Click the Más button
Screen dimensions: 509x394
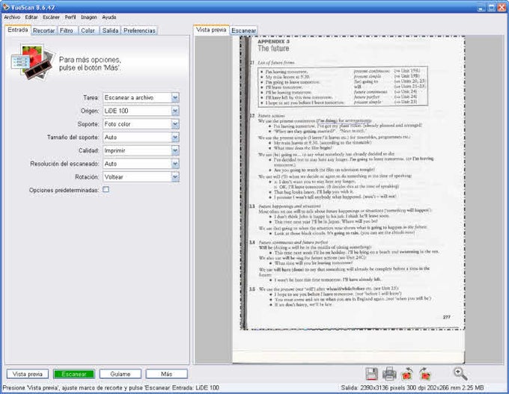[166, 374]
